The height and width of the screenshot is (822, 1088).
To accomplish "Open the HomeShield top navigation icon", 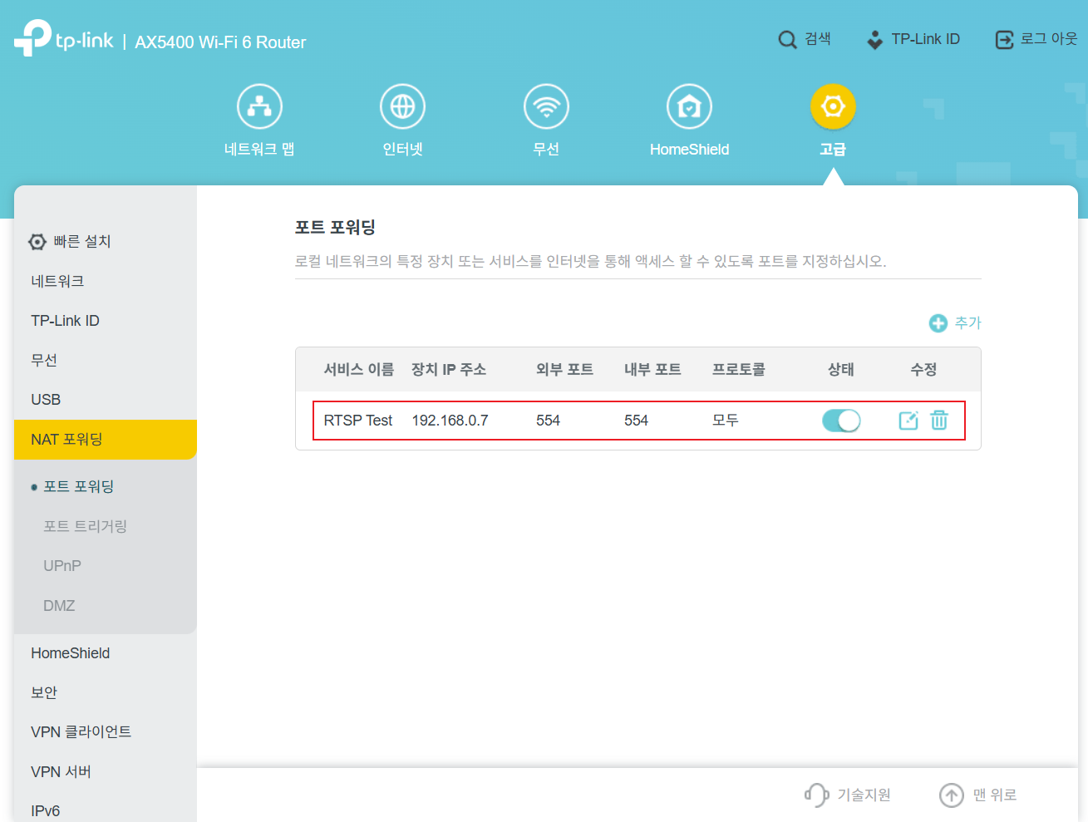I will click(x=689, y=107).
